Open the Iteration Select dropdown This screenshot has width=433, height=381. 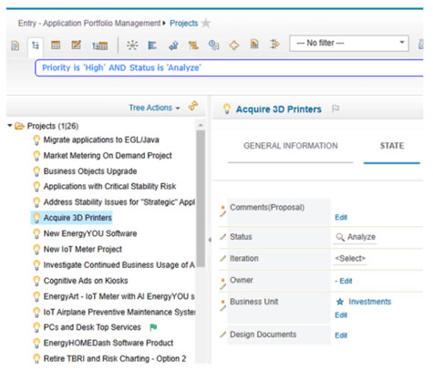coord(350,258)
